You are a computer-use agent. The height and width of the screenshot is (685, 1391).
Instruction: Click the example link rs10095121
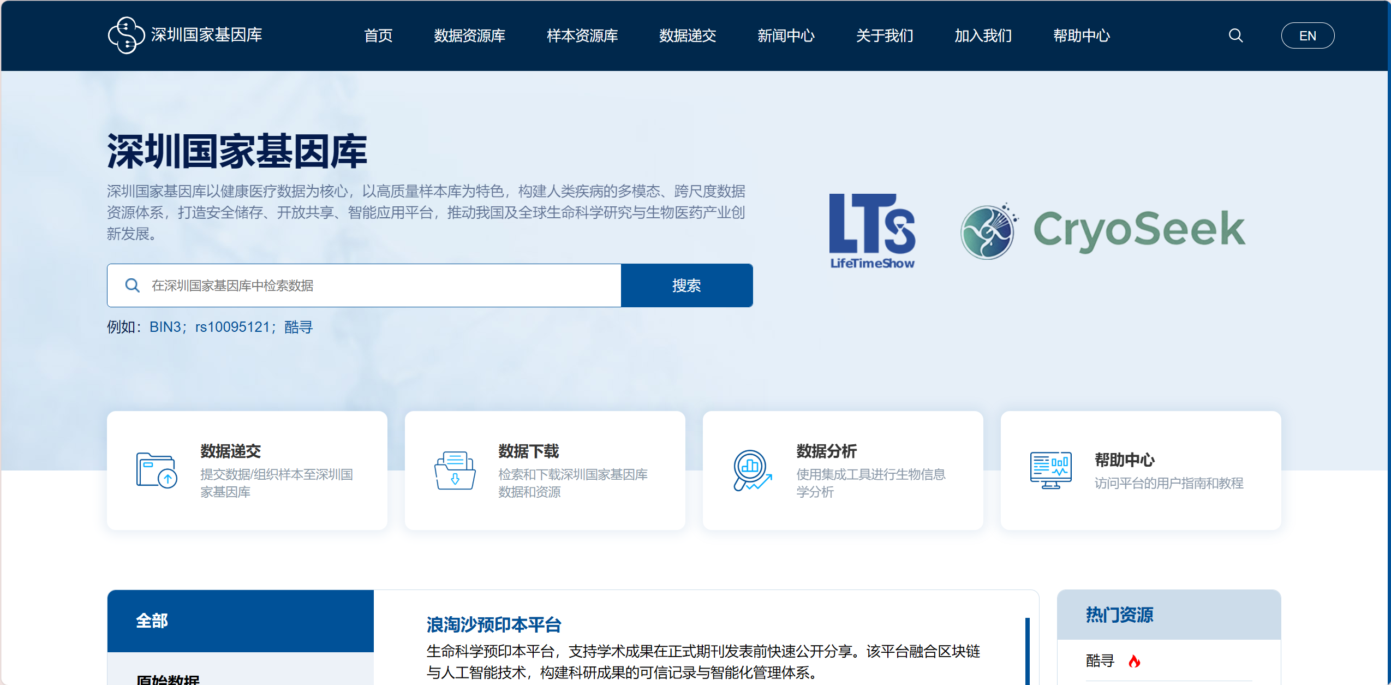pos(232,327)
